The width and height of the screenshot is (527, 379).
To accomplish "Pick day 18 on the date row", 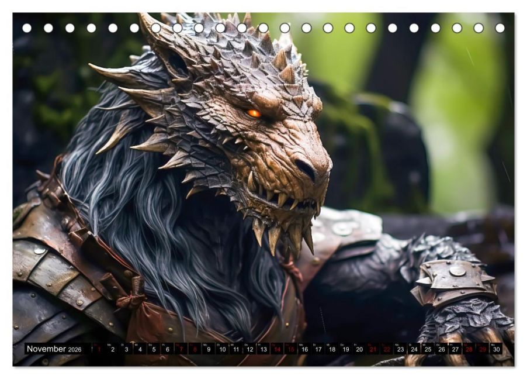I will point(331,349).
